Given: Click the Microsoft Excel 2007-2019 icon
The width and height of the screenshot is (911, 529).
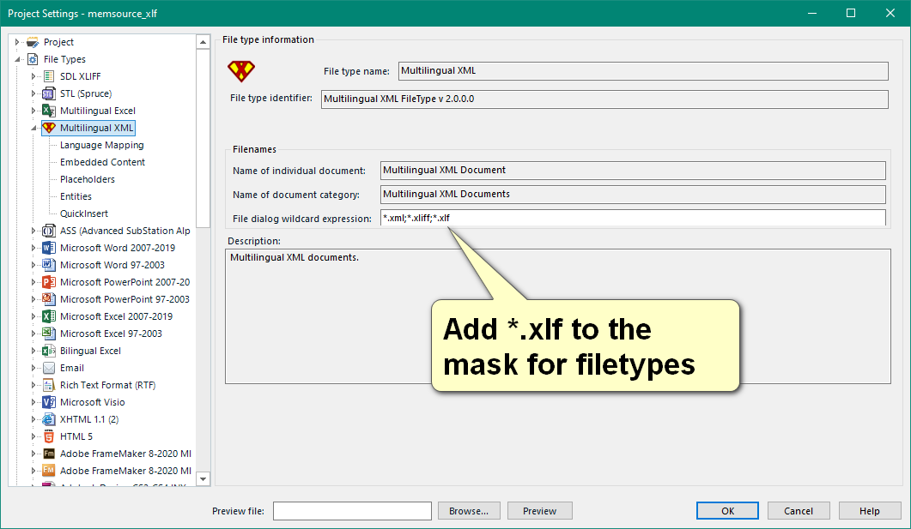Looking at the screenshot, I should [x=49, y=316].
